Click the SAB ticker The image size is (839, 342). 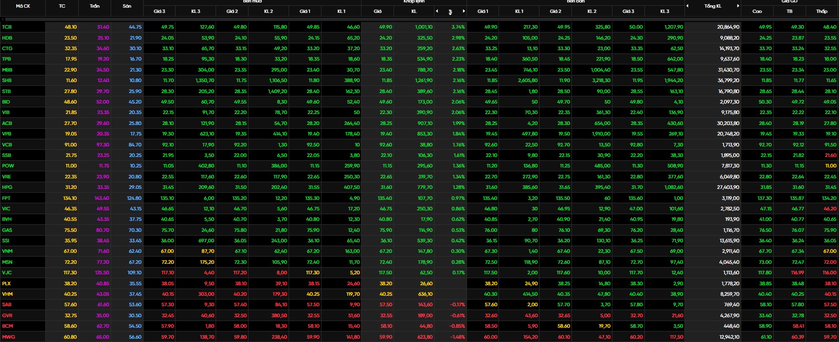click(x=7, y=304)
